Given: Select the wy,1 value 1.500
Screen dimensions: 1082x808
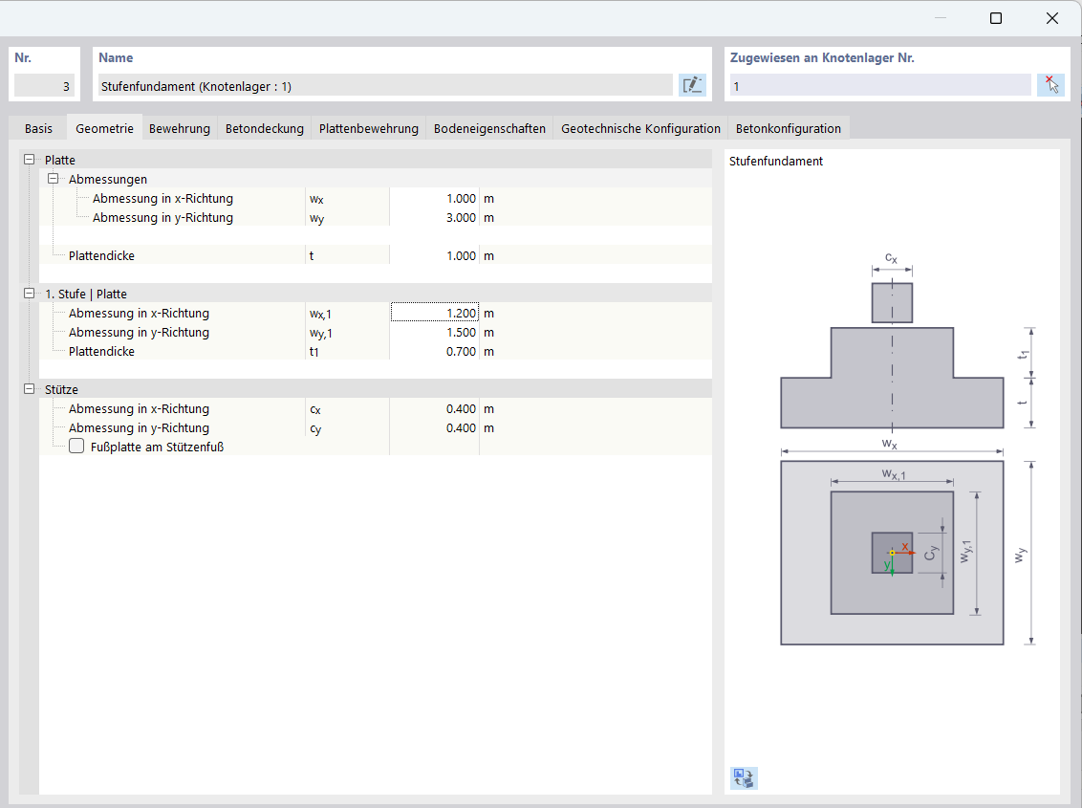Looking at the screenshot, I should tap(434, 332).
